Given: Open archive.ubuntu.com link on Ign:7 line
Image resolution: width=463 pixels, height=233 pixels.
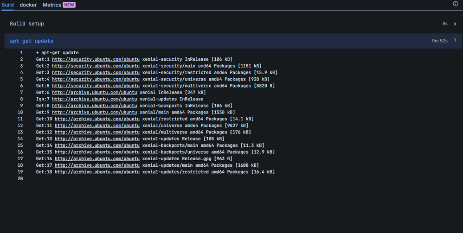Looking at the screenshot, I should [95, 99].
